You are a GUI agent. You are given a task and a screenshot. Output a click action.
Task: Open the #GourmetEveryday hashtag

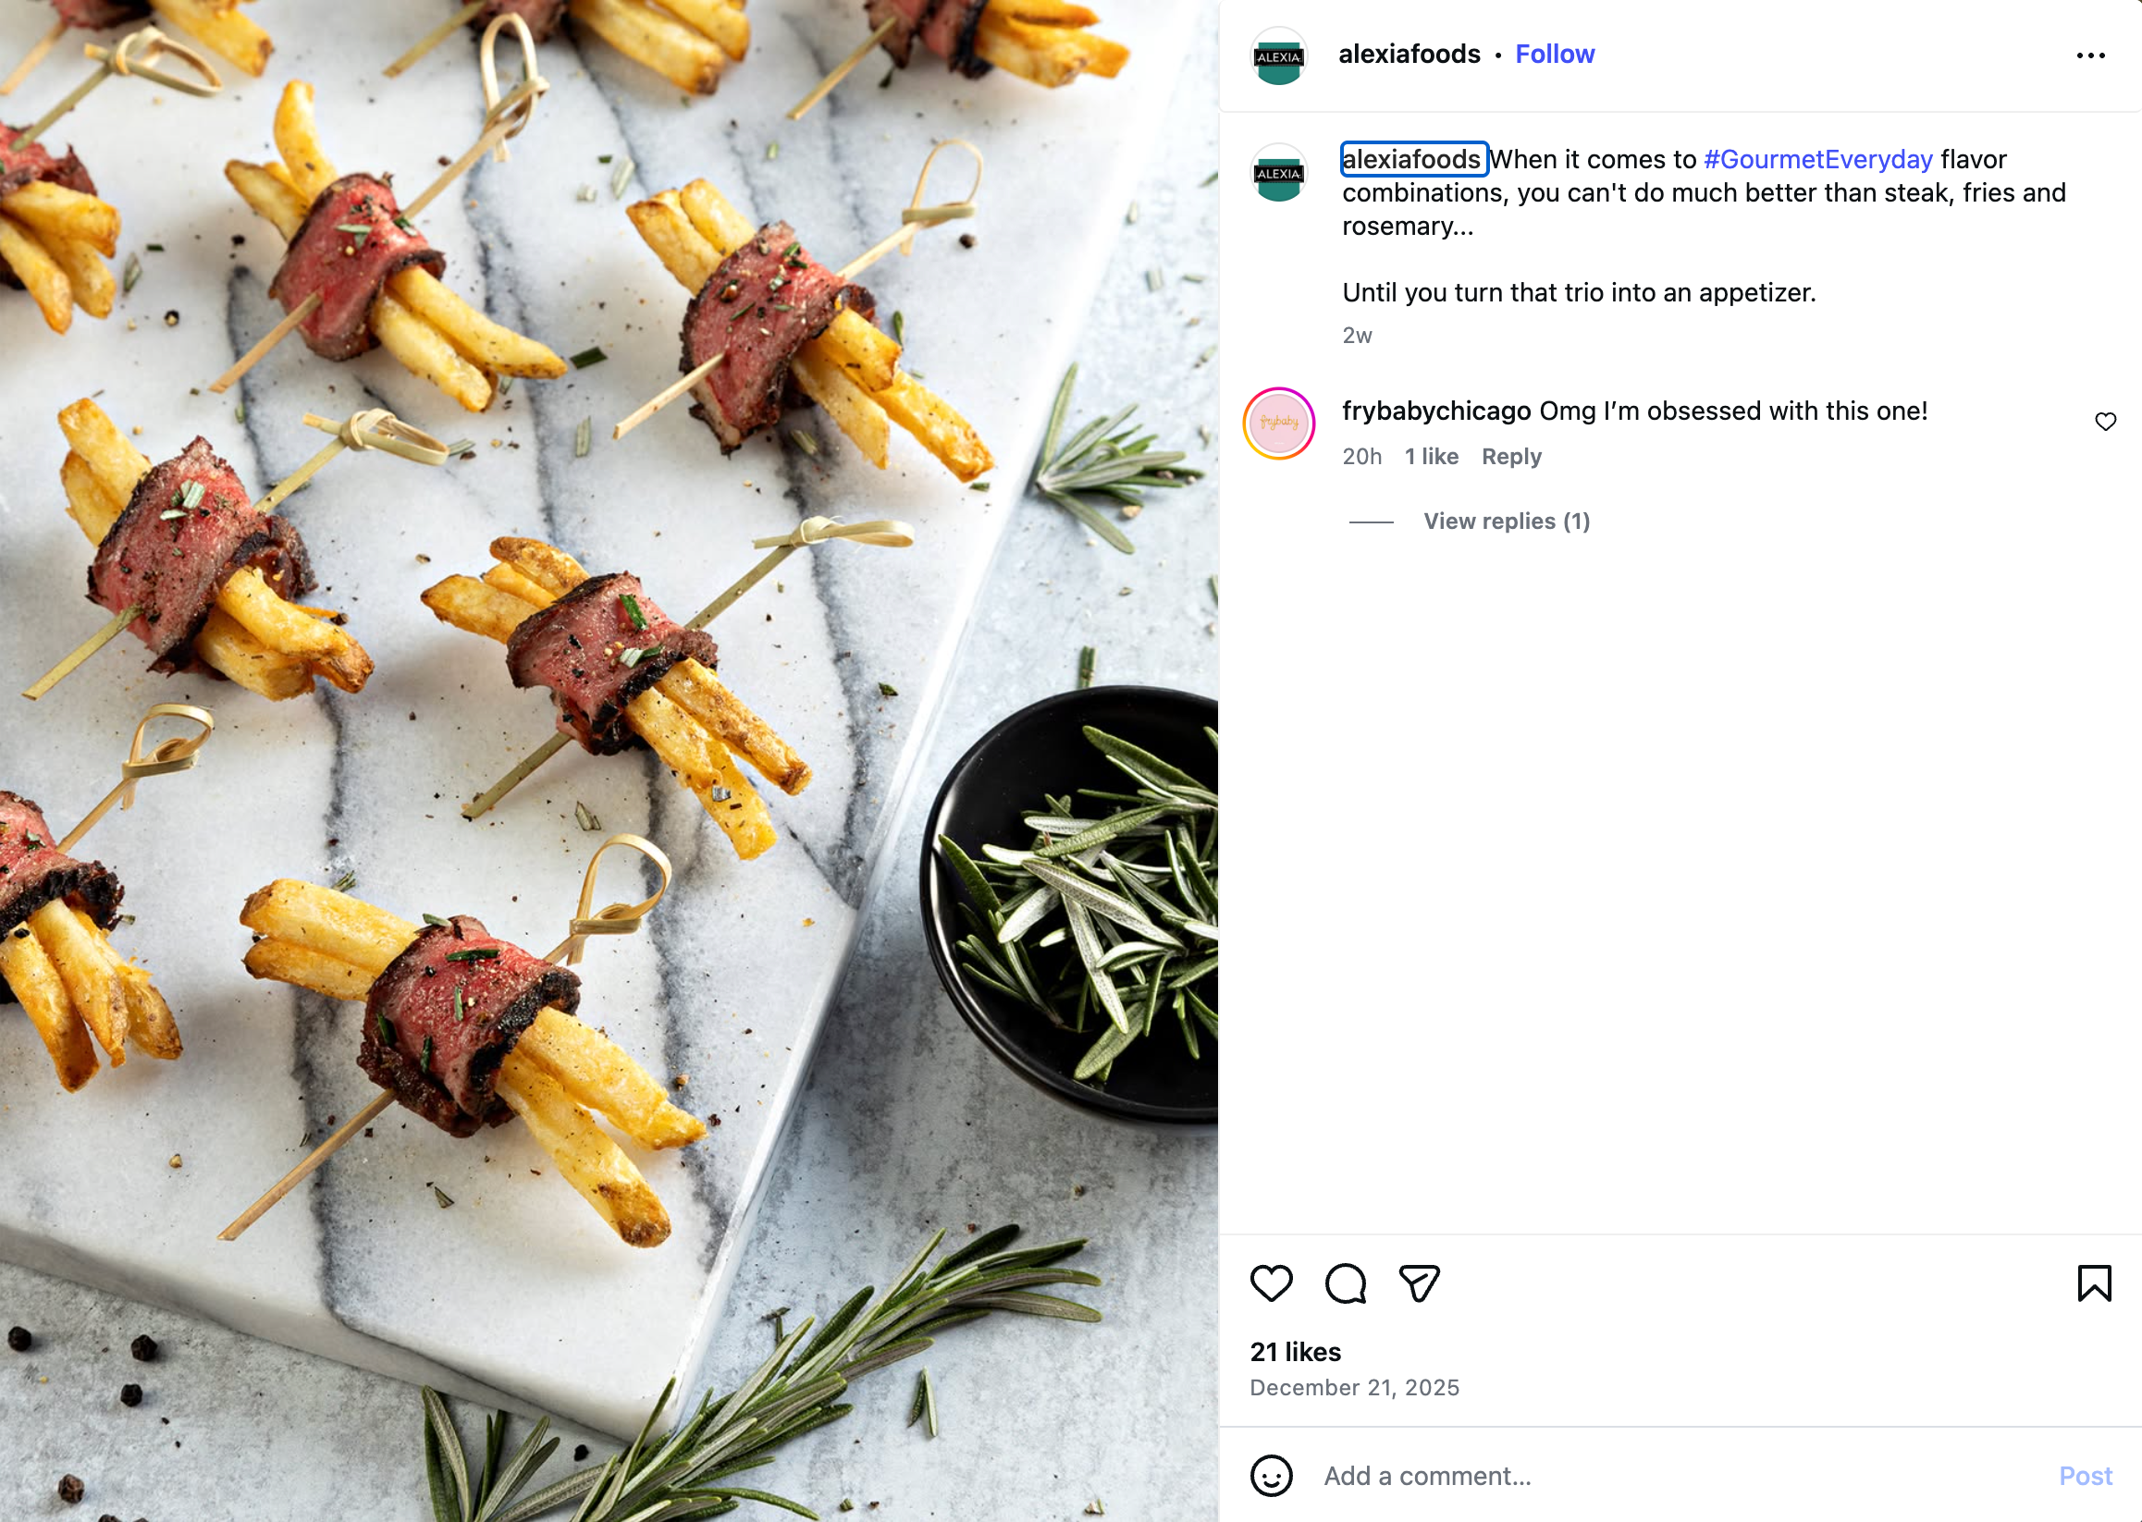coord(1817,159)
